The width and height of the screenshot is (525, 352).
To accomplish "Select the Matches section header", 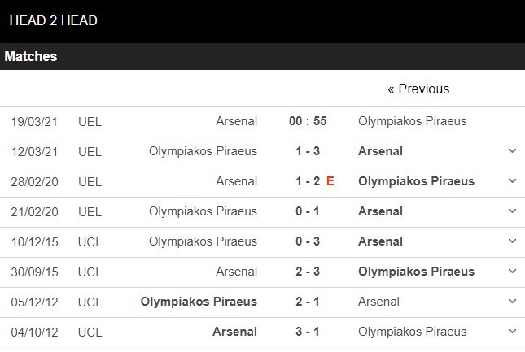I will pyautogui.click(x=31, y=57).
